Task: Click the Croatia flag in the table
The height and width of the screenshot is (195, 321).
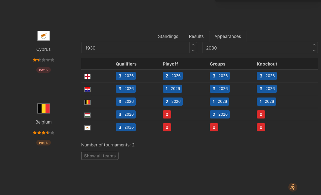Action: (87, 89)
